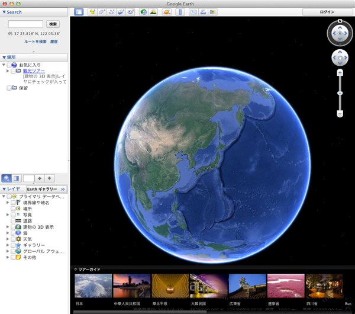Open ルートを検索 directions link
The image size is (355, 314).
tap(35, 41)
